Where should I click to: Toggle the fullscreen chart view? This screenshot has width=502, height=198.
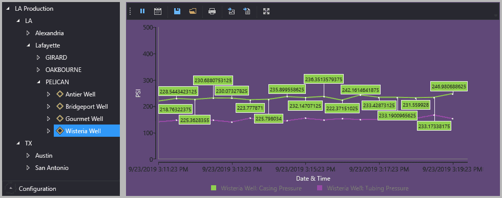click(266, 11)
